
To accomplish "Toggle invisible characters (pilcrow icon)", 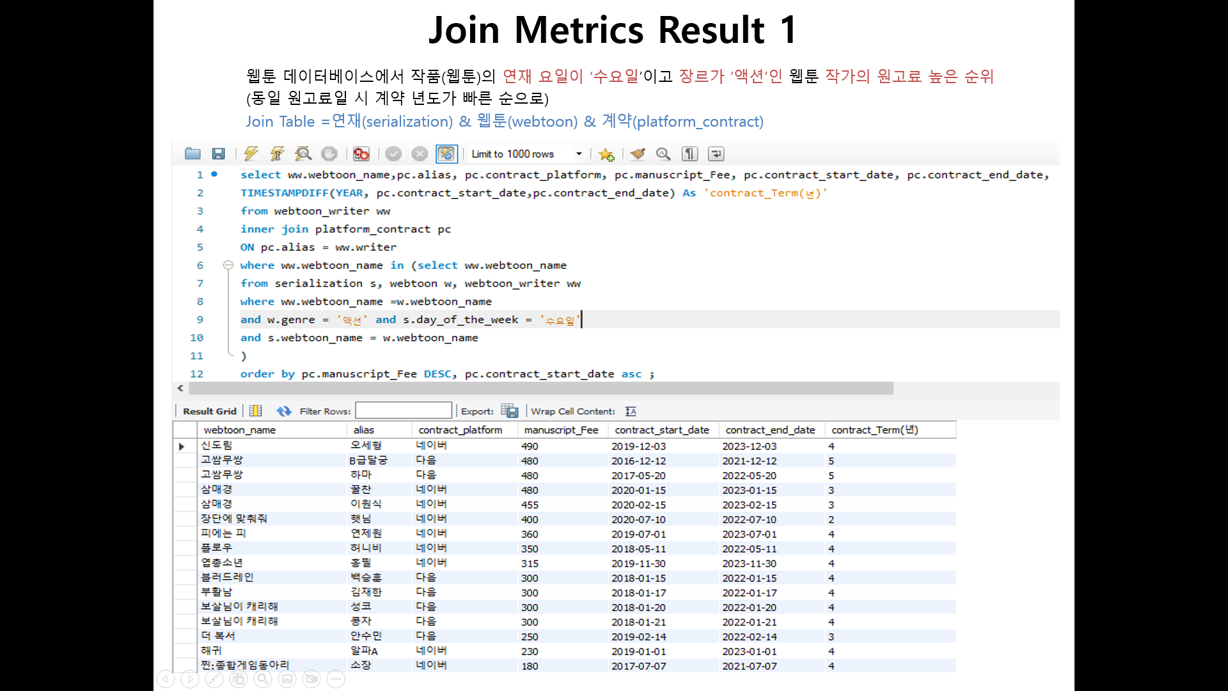I will [x=689, y=154].
